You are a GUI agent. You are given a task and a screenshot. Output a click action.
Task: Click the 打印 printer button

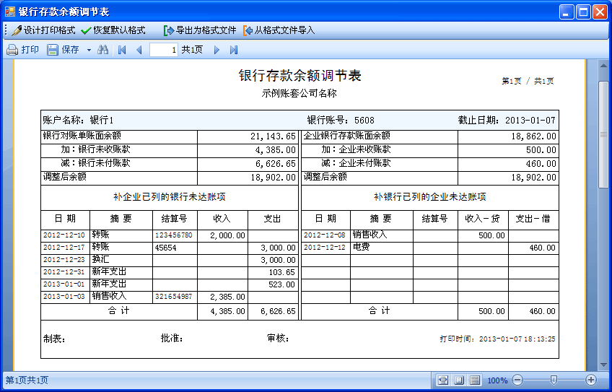click(x=23, y=50)
